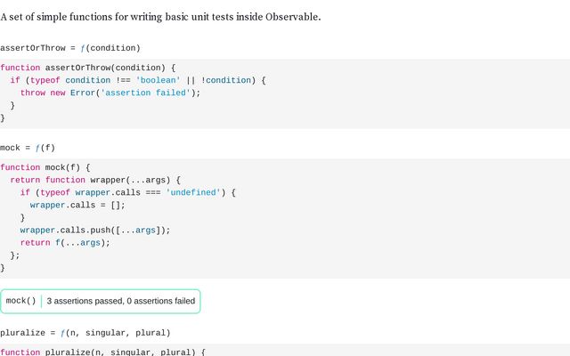Select the assertOrThrow cell name
Viewport: 570px width, 356px height.
[x=33, y=48]
